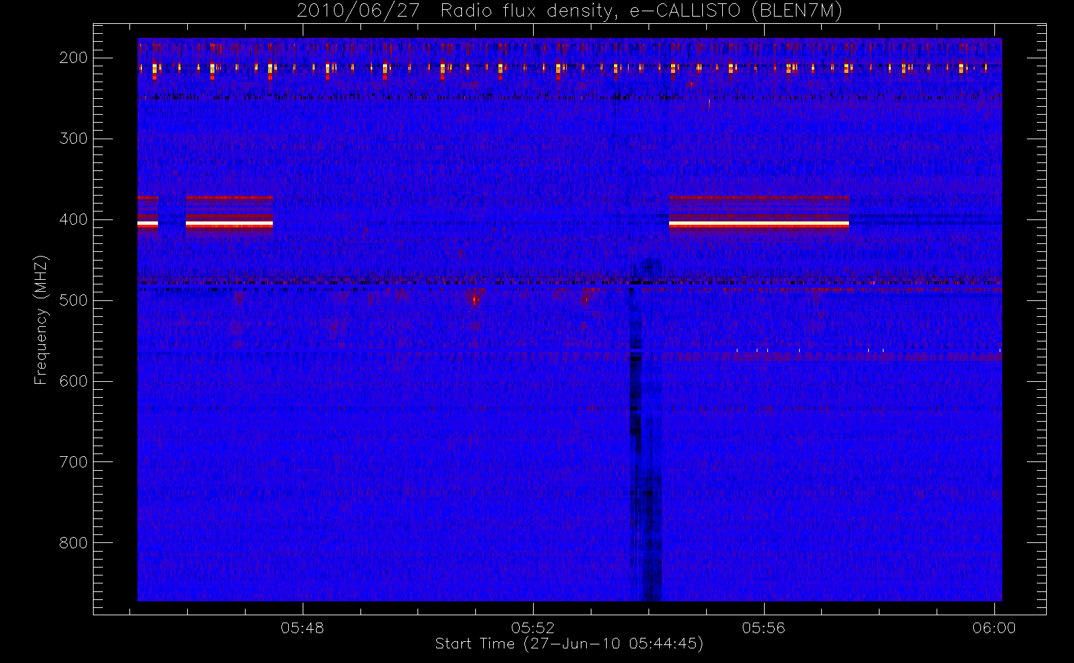Click the 05:56 time axis label
This screenshot has width=1074, height=663.
[763, 628]
